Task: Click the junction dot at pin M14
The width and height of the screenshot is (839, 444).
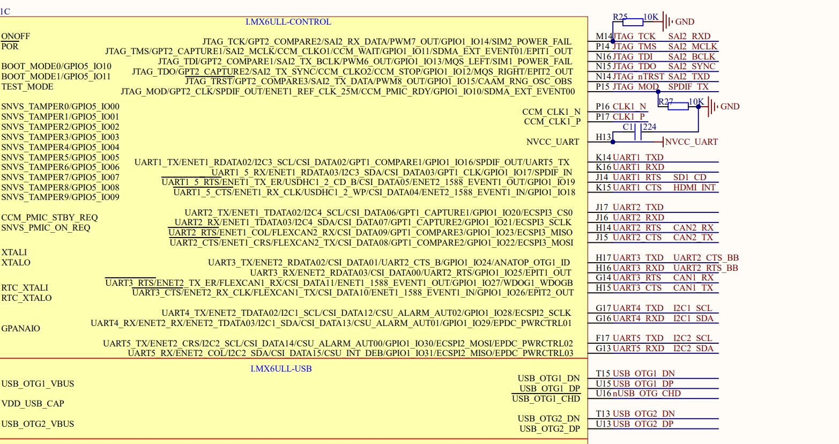Action: click(x=613, y=41)
